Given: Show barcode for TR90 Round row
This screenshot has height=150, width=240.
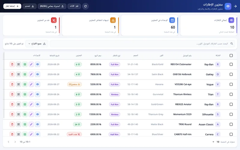Looking at the screenshot, I should [19, 124].
